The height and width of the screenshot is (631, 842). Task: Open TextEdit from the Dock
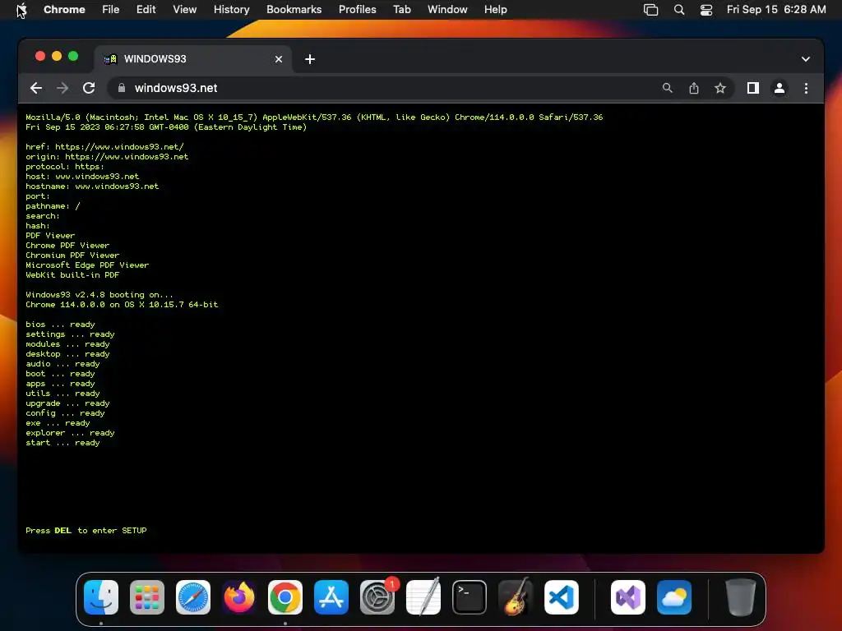[423, 597]
